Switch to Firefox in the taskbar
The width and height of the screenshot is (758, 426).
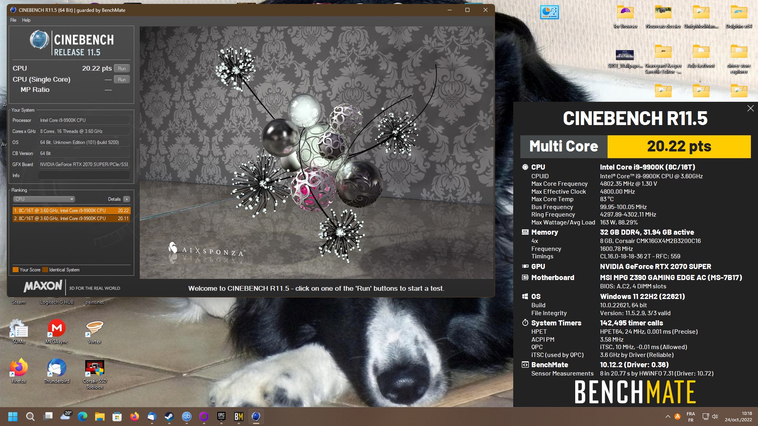[134, 417]
